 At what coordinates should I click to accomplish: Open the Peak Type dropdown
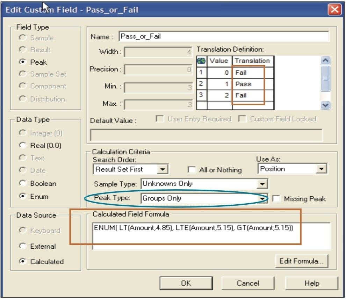(x=262, y=198)
